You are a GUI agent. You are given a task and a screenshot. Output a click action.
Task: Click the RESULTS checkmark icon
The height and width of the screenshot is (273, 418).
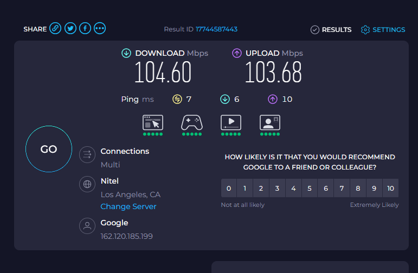tap(315, 30)
